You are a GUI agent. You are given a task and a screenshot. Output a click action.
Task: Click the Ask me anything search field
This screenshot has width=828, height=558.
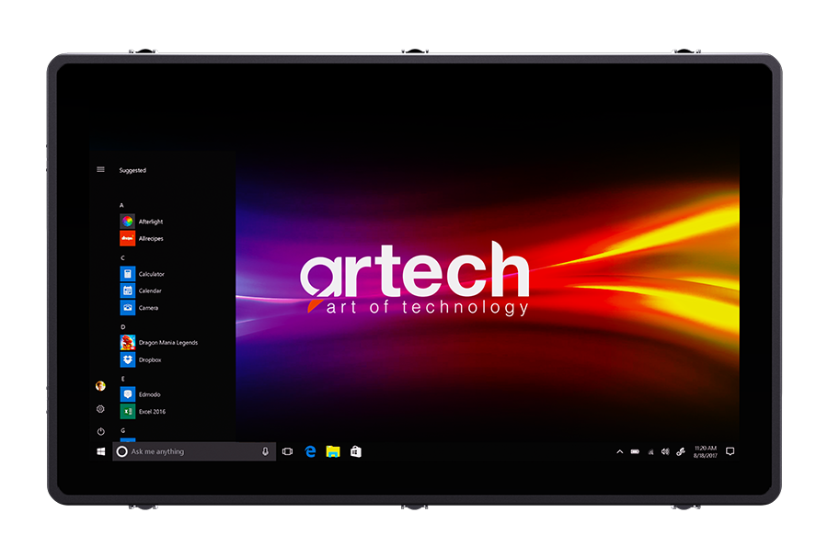click(x=194, y=451)
